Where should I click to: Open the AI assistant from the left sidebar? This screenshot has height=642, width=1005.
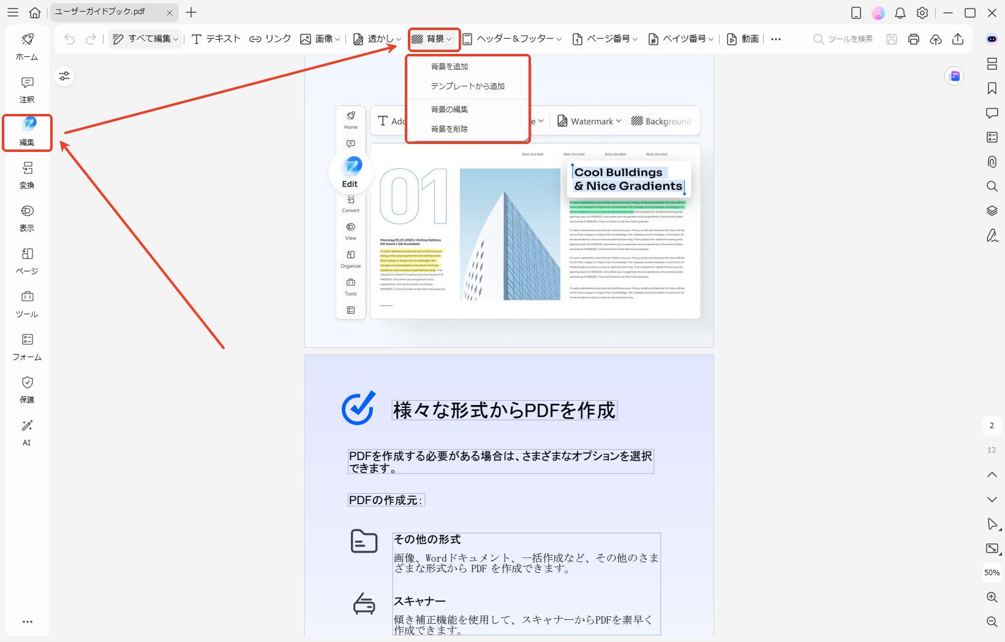pyautogui.click(x=26, y=433)
